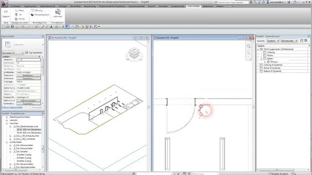
Task: Click the Öffnung tool in ribbon
Action: (x=37, y=10)
